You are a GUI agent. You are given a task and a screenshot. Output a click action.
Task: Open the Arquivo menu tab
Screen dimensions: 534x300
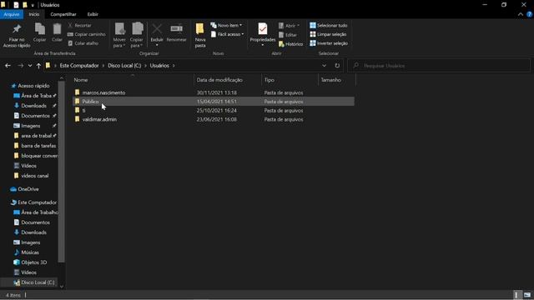coord(12,14)
